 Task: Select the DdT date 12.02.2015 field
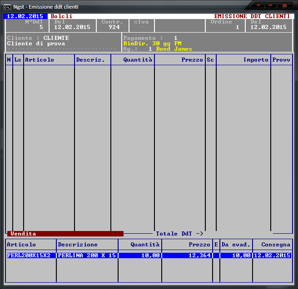[72, 27]
